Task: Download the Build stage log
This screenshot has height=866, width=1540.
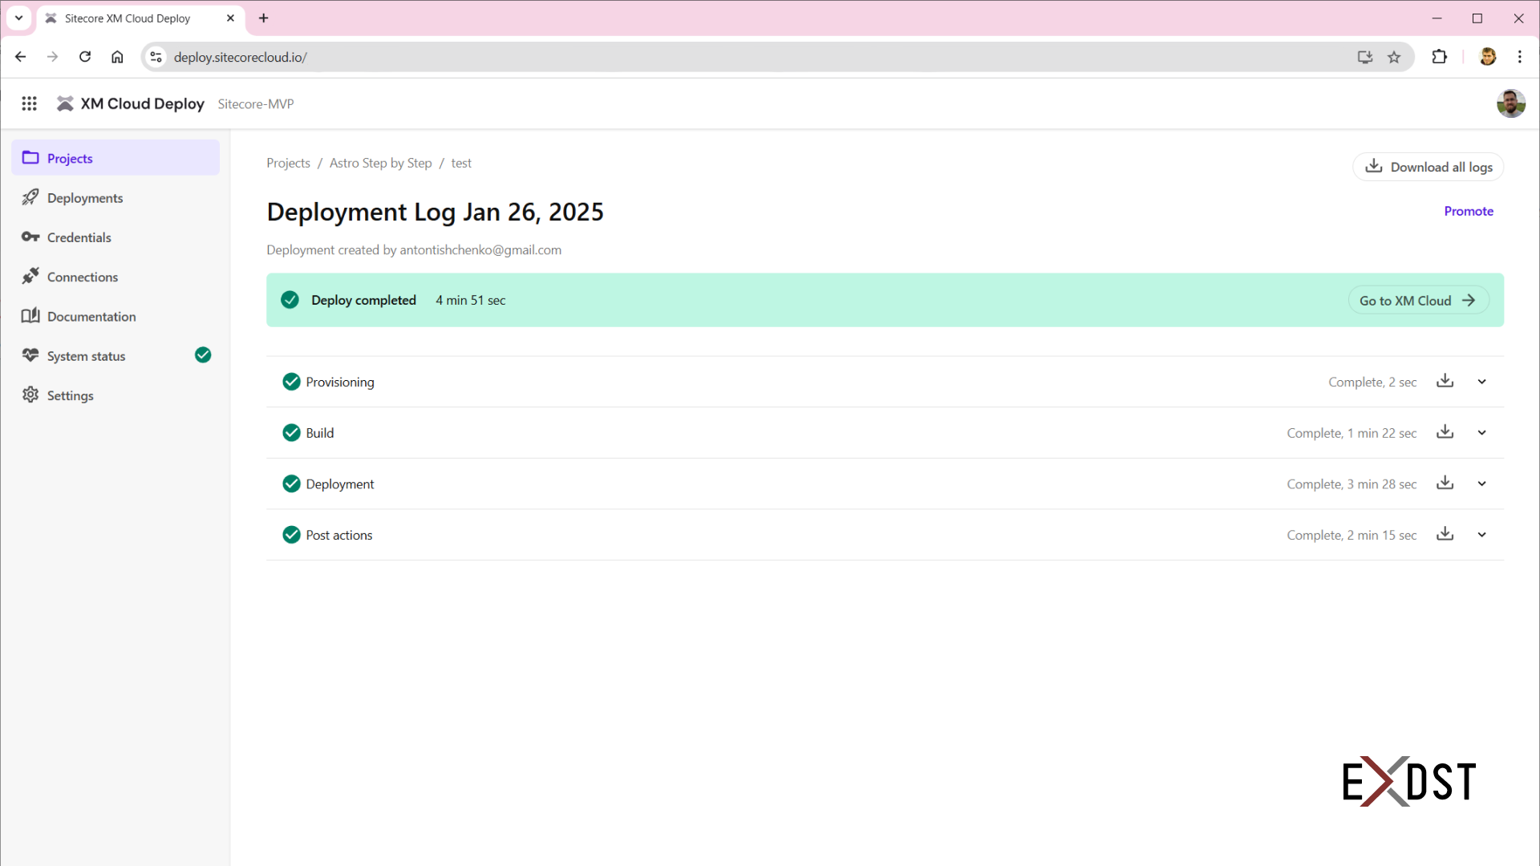Action: pos(1445,432)
